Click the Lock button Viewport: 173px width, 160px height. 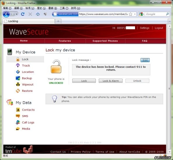84,81
